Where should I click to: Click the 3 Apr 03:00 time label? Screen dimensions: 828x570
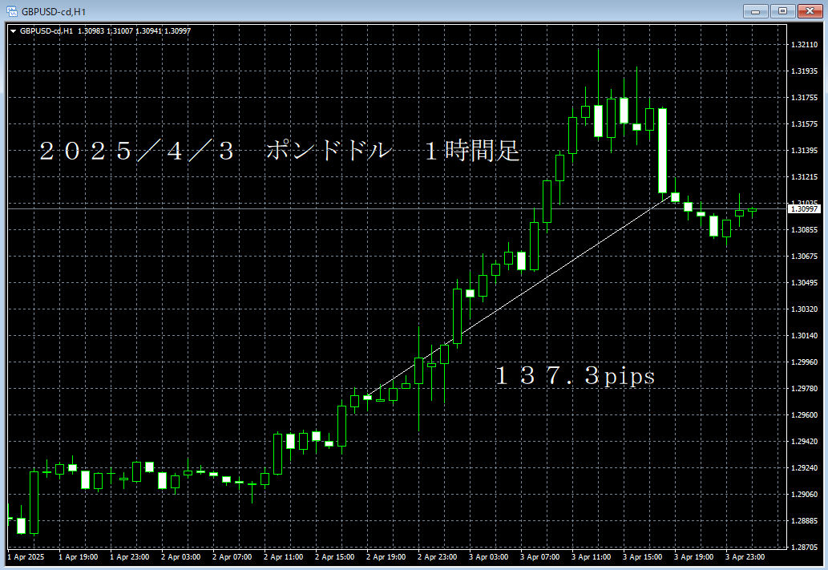point(488,557)
